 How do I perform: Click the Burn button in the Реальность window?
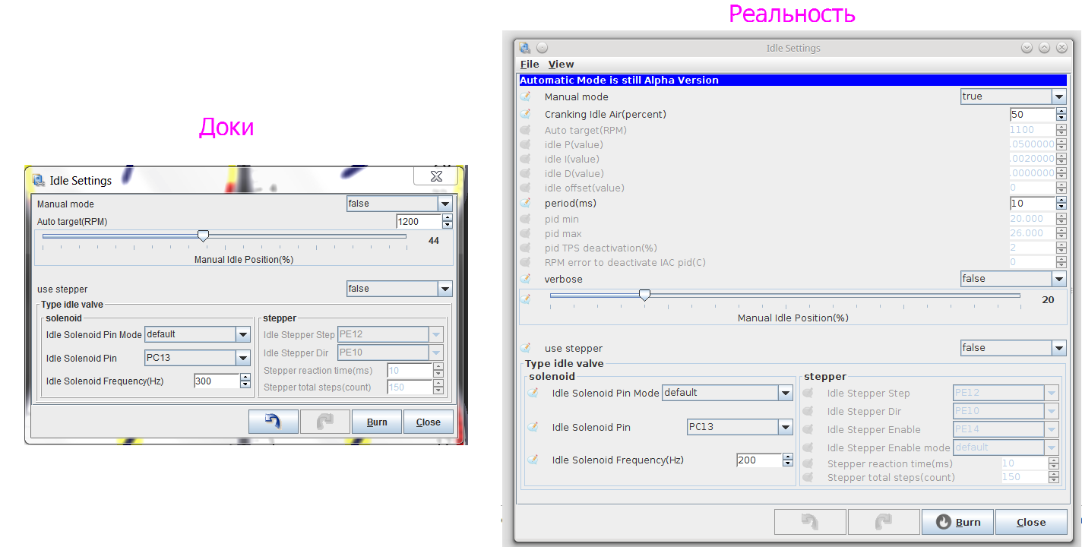957,522
